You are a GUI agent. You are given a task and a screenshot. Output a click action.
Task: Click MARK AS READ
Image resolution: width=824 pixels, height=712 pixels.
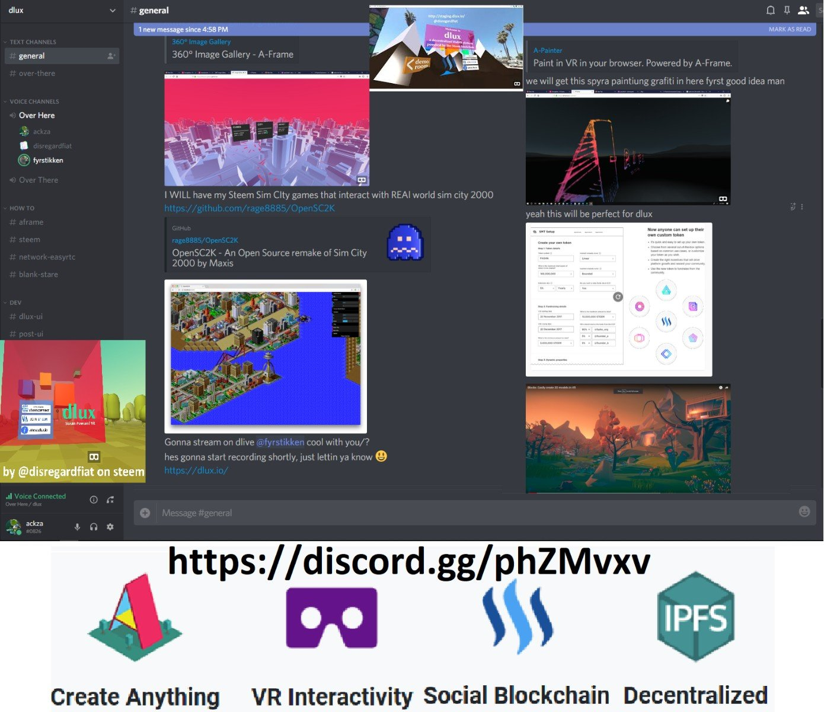(x=790, y=29)
